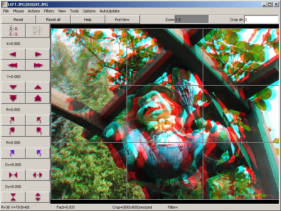The image size is (281, 211).
Task: Shift image left fast with double arrow
Action: [13, 65]
